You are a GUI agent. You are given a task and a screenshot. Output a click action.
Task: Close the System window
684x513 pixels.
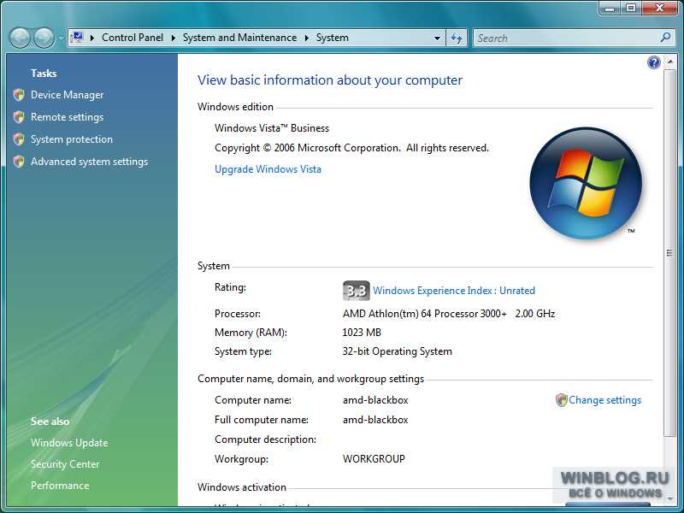click(659, 8)
